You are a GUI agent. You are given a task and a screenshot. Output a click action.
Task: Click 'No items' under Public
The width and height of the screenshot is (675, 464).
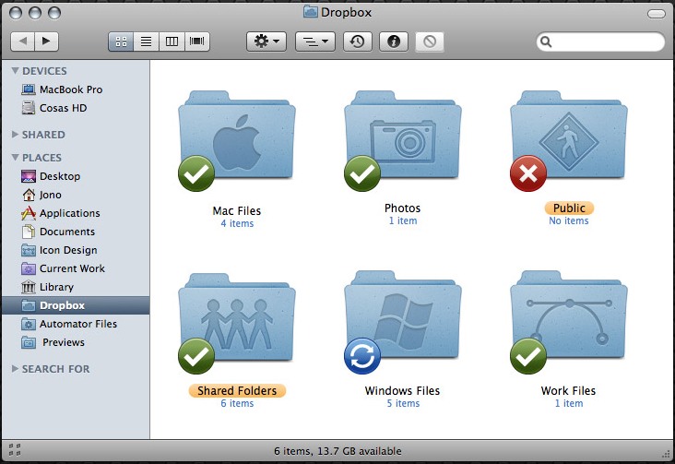pyautogui.click(x=569, y=220)
